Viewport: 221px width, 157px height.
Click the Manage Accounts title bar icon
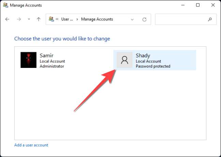tap(5, 5)
